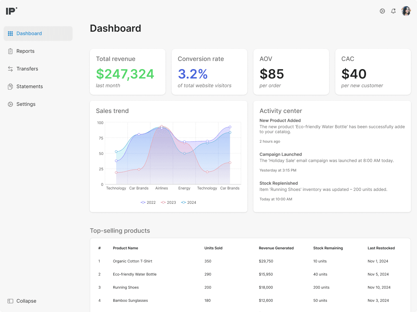Select the Running Shoes row
The height and width of the screenshot is (312, 417).
[250, 287]
